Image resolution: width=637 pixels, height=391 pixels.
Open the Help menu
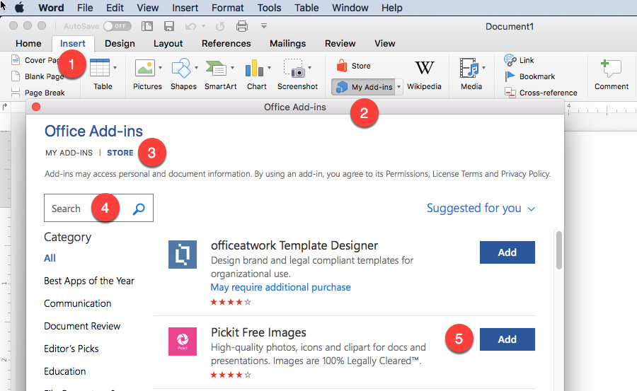click(391, 8)
